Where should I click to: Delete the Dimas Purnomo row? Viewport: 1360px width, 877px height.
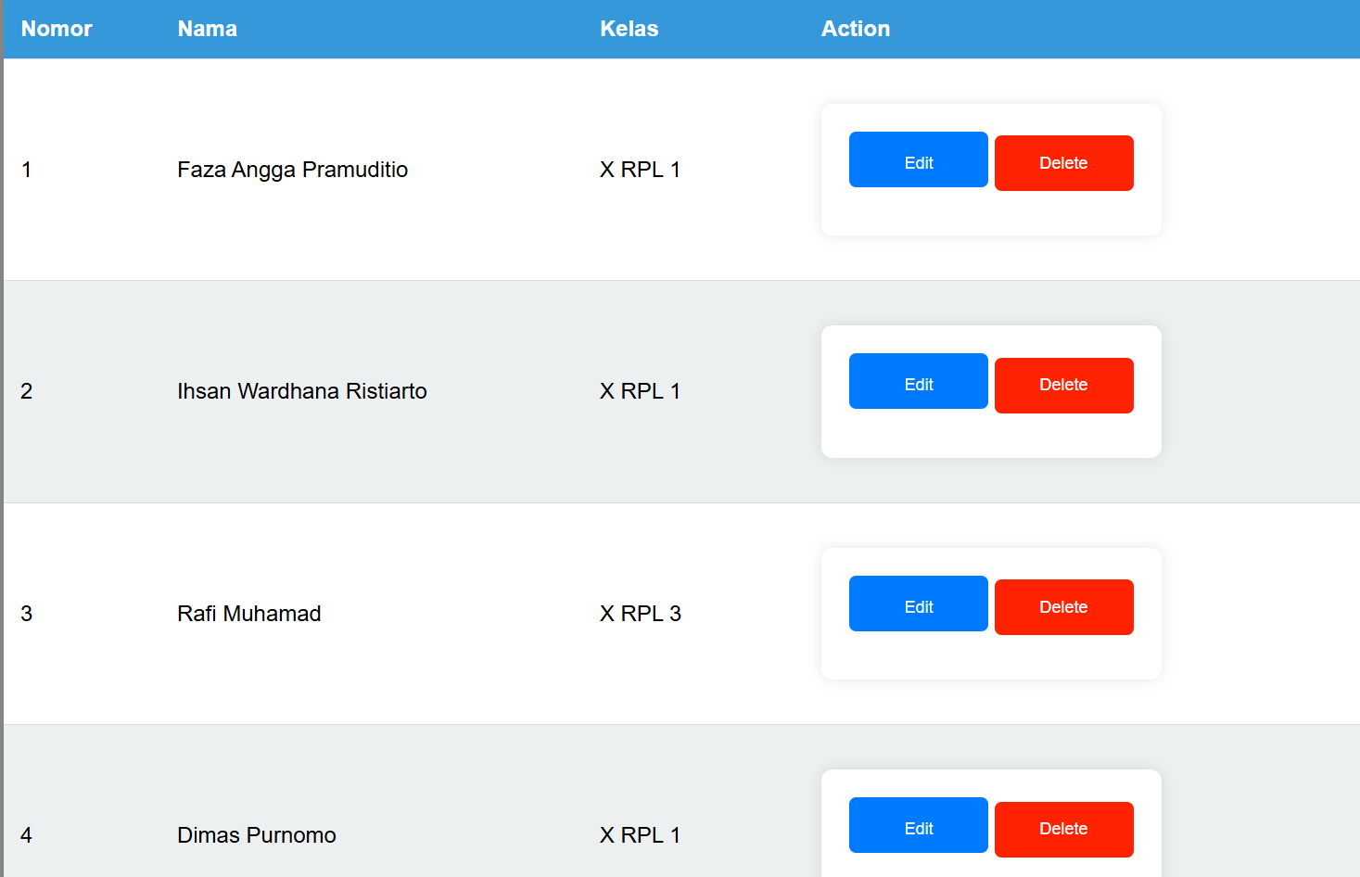(1063, 829)
